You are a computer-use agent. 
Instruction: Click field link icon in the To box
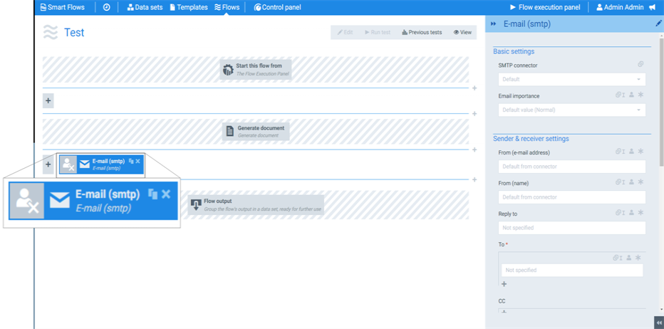point(618,258)
